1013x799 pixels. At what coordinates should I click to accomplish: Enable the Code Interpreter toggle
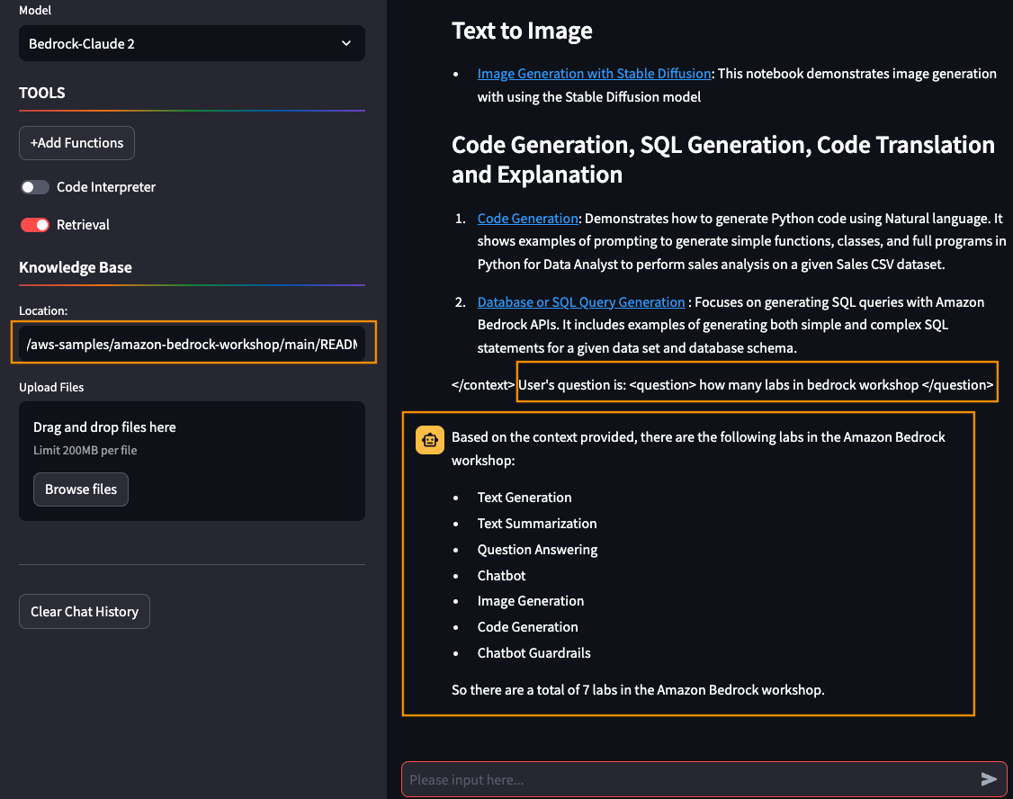[x=35, y=187]
